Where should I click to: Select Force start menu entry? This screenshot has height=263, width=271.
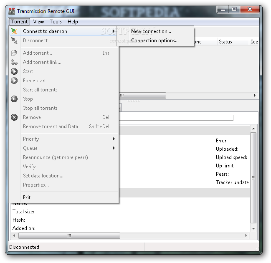(63, 81)
